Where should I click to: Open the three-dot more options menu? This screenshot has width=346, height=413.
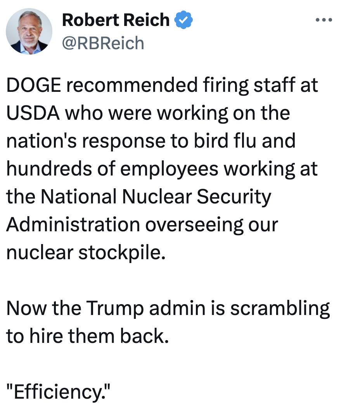pos(324,20)
